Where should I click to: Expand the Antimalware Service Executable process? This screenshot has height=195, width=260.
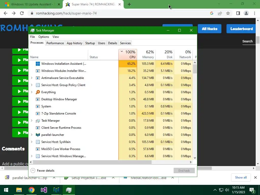click(x=32, y=78)
